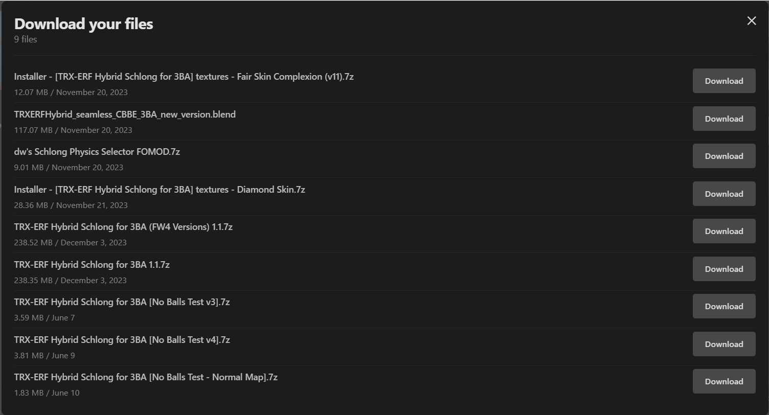Viewport: 769px width, 415px height.
Task: Click the FW4 Versions file title
Action: pos(123,227)
